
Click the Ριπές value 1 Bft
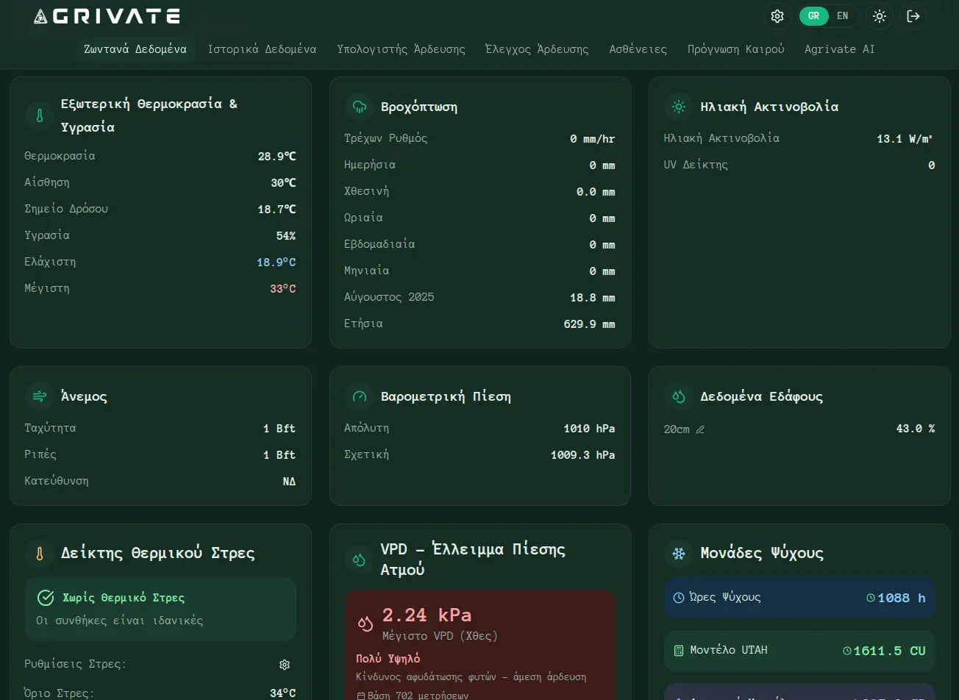[x=279, y=455]
